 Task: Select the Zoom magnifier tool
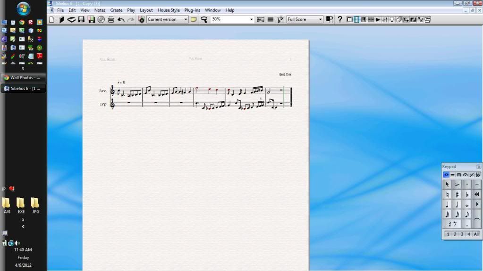(x=204, y=19)
